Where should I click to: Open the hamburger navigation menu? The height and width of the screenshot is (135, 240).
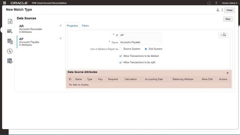point(4,3)
